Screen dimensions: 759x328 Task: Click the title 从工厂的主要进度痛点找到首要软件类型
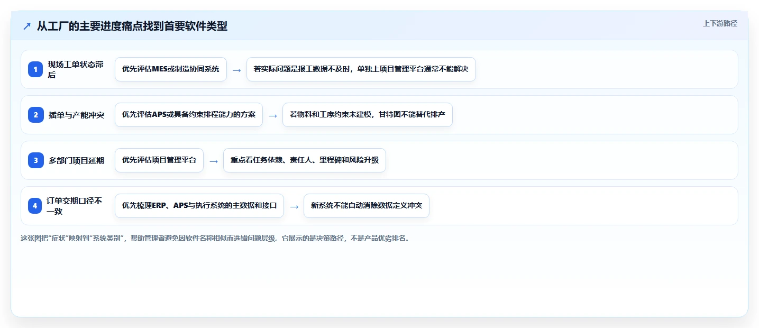(x=132, y=26)
